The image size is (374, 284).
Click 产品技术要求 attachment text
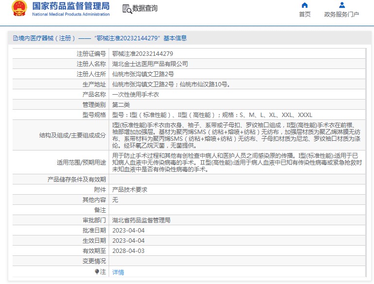pyautogui.click(x=130, y=190)
